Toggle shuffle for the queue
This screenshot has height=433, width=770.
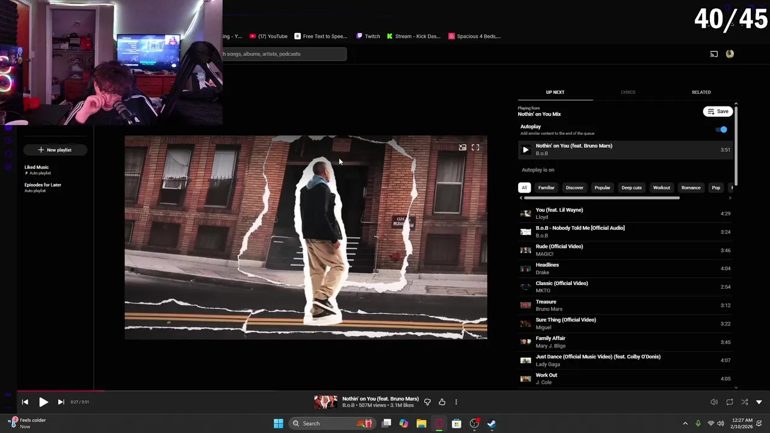[745, 402]
